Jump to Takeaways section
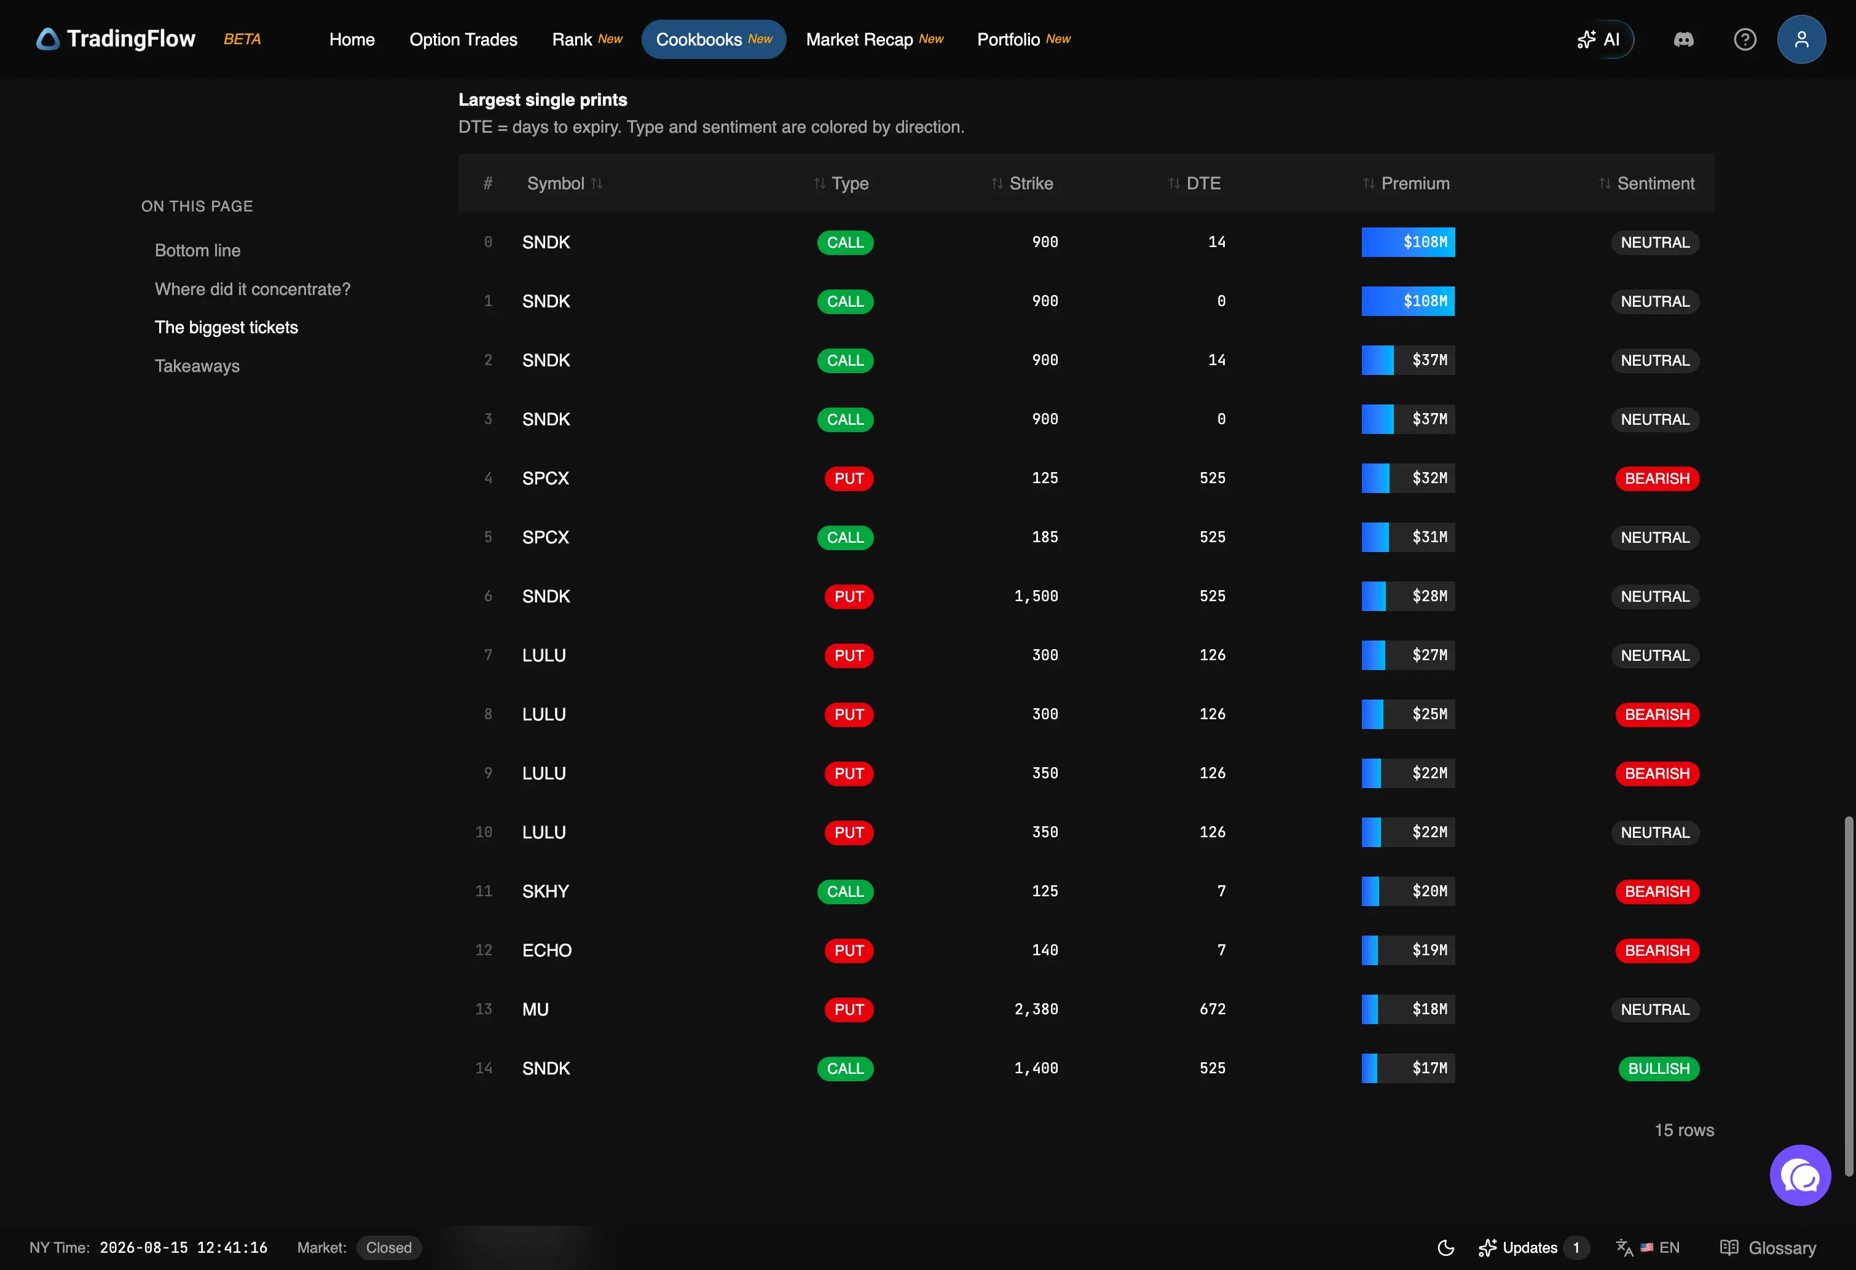1856x1270 pixels. (x=197, y=366)
